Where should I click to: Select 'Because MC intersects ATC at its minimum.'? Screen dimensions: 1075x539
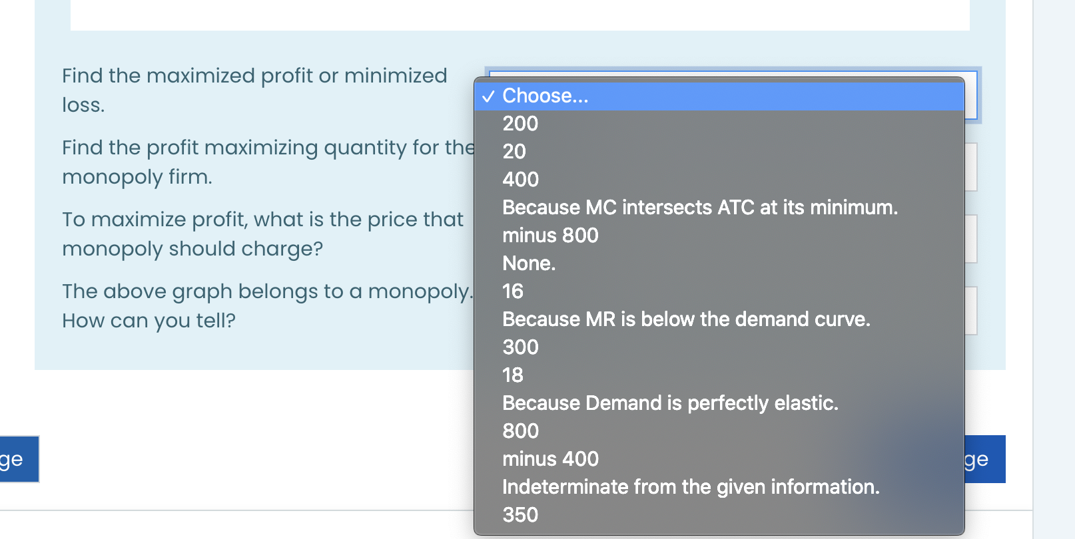click(x=699, y=208)
